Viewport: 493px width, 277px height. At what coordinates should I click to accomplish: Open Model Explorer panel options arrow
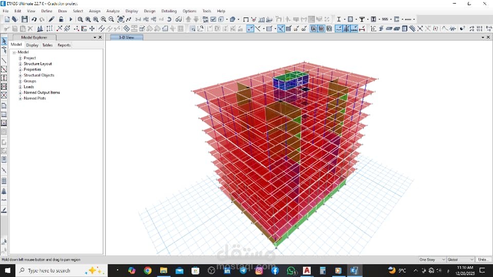(94, 37)
